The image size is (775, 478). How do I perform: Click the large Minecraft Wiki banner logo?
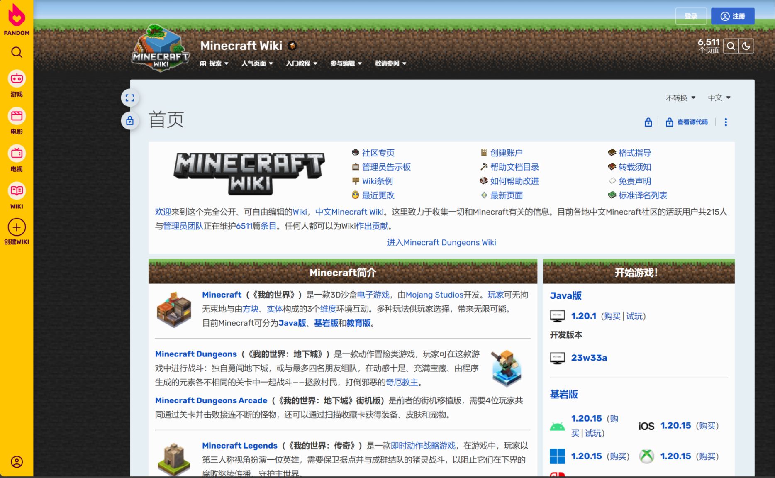[249, 173]
